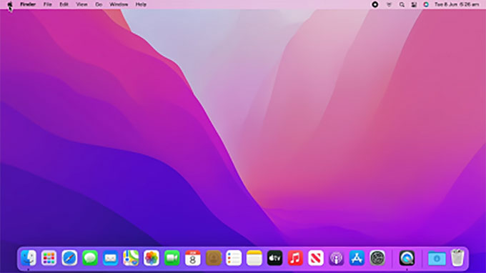Open Photos from the Dock
This screenshot has width=486, height=273.
pos(152,258)
